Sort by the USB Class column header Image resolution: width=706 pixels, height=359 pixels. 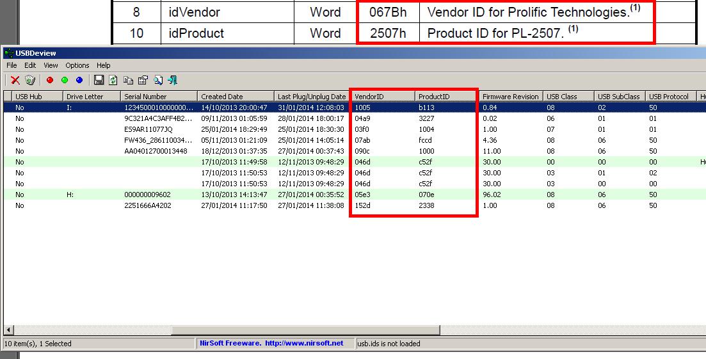coord(568,96)
